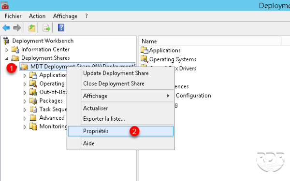The image size is (290, 181).
Task: Expand the Monitoring tree node arrow
Action: click(25, 127)
